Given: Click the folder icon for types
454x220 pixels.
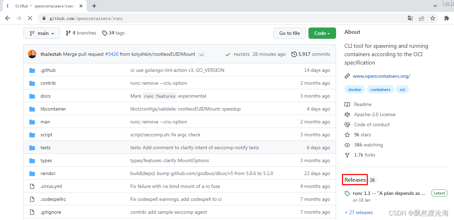Looking at the screenshot, I should (x=32, y=160).
